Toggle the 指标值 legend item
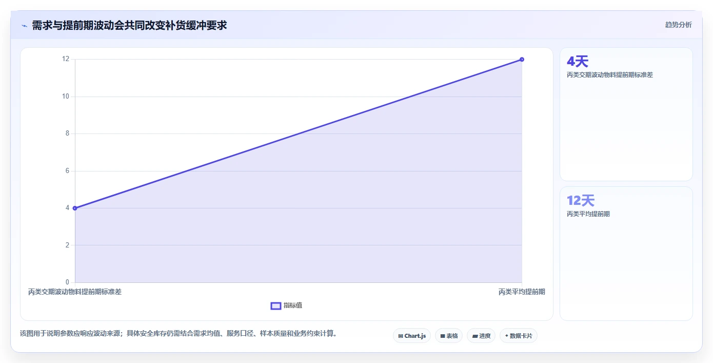 click(x=286, y=305)
